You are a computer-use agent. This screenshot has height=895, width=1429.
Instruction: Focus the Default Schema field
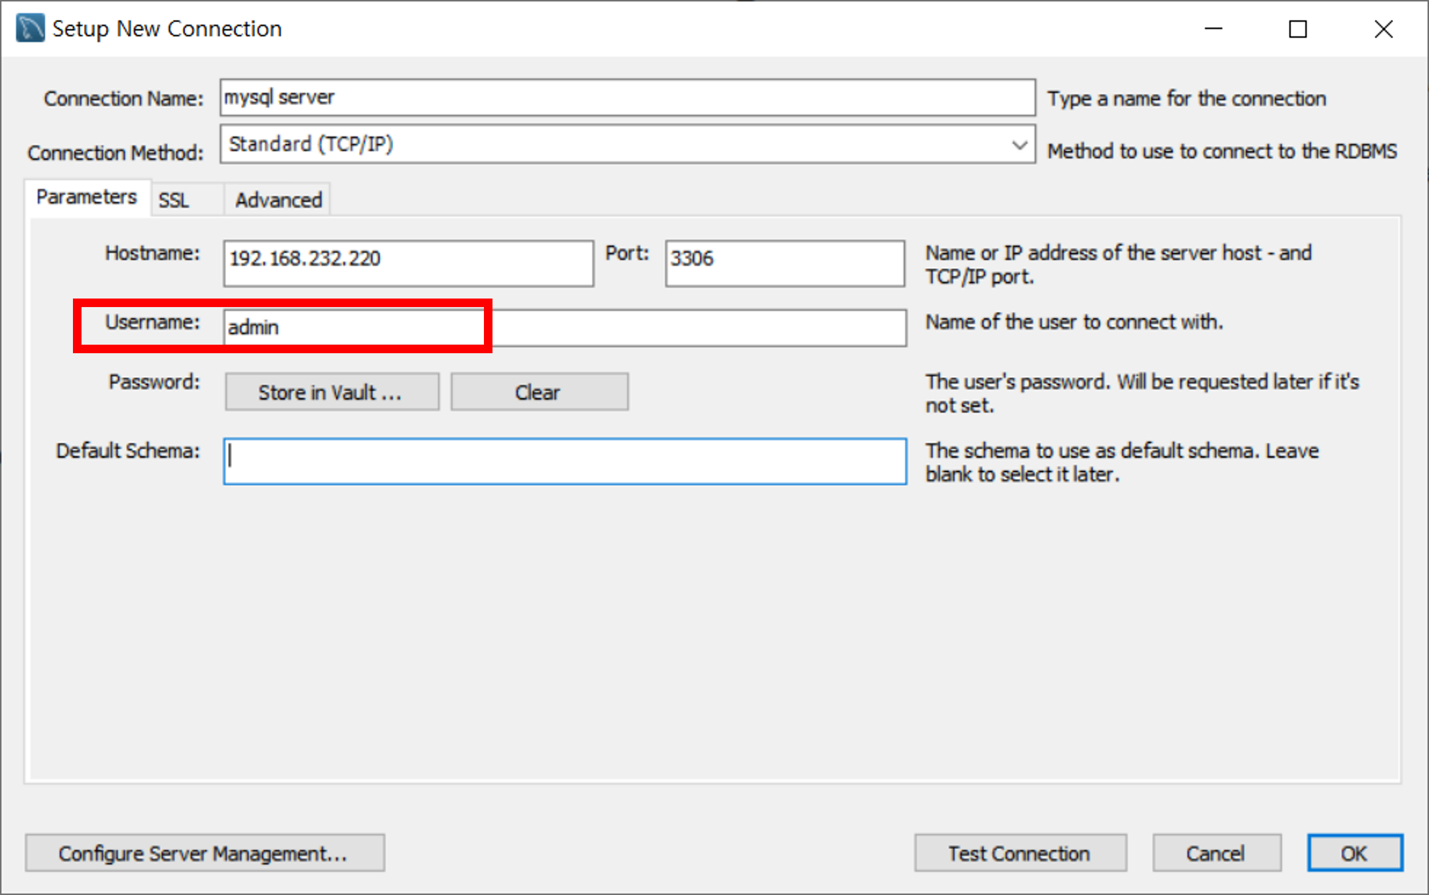click(x=564, y=461)
